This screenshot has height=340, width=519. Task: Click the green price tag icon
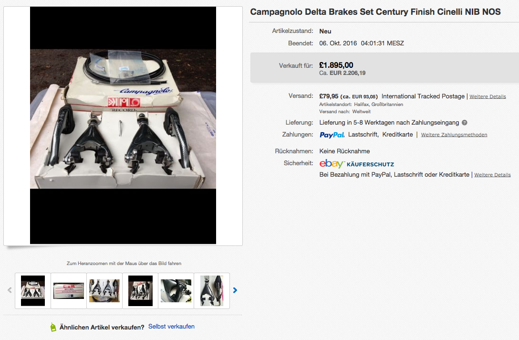click(53, 327)
